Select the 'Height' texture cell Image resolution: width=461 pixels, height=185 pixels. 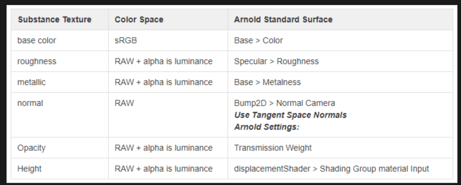(29, 169)
